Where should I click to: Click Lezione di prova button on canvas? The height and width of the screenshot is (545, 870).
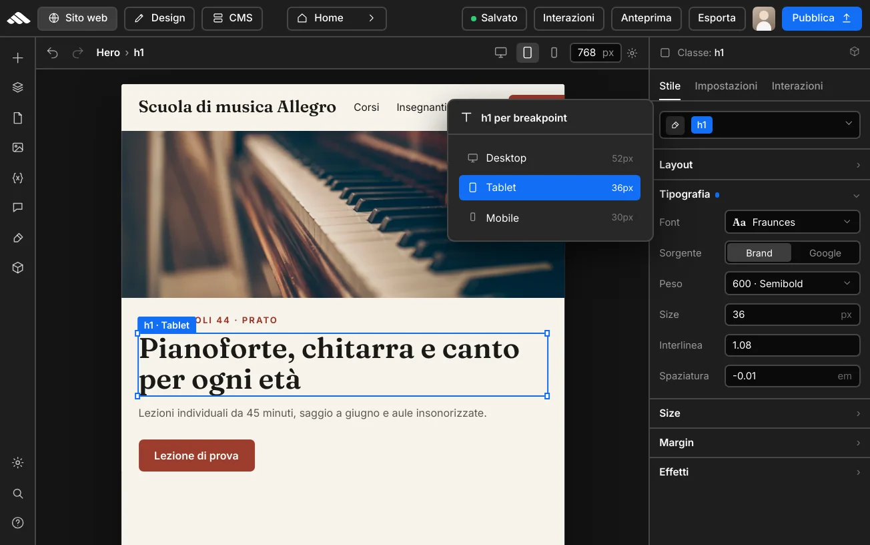tap(197, 456)
